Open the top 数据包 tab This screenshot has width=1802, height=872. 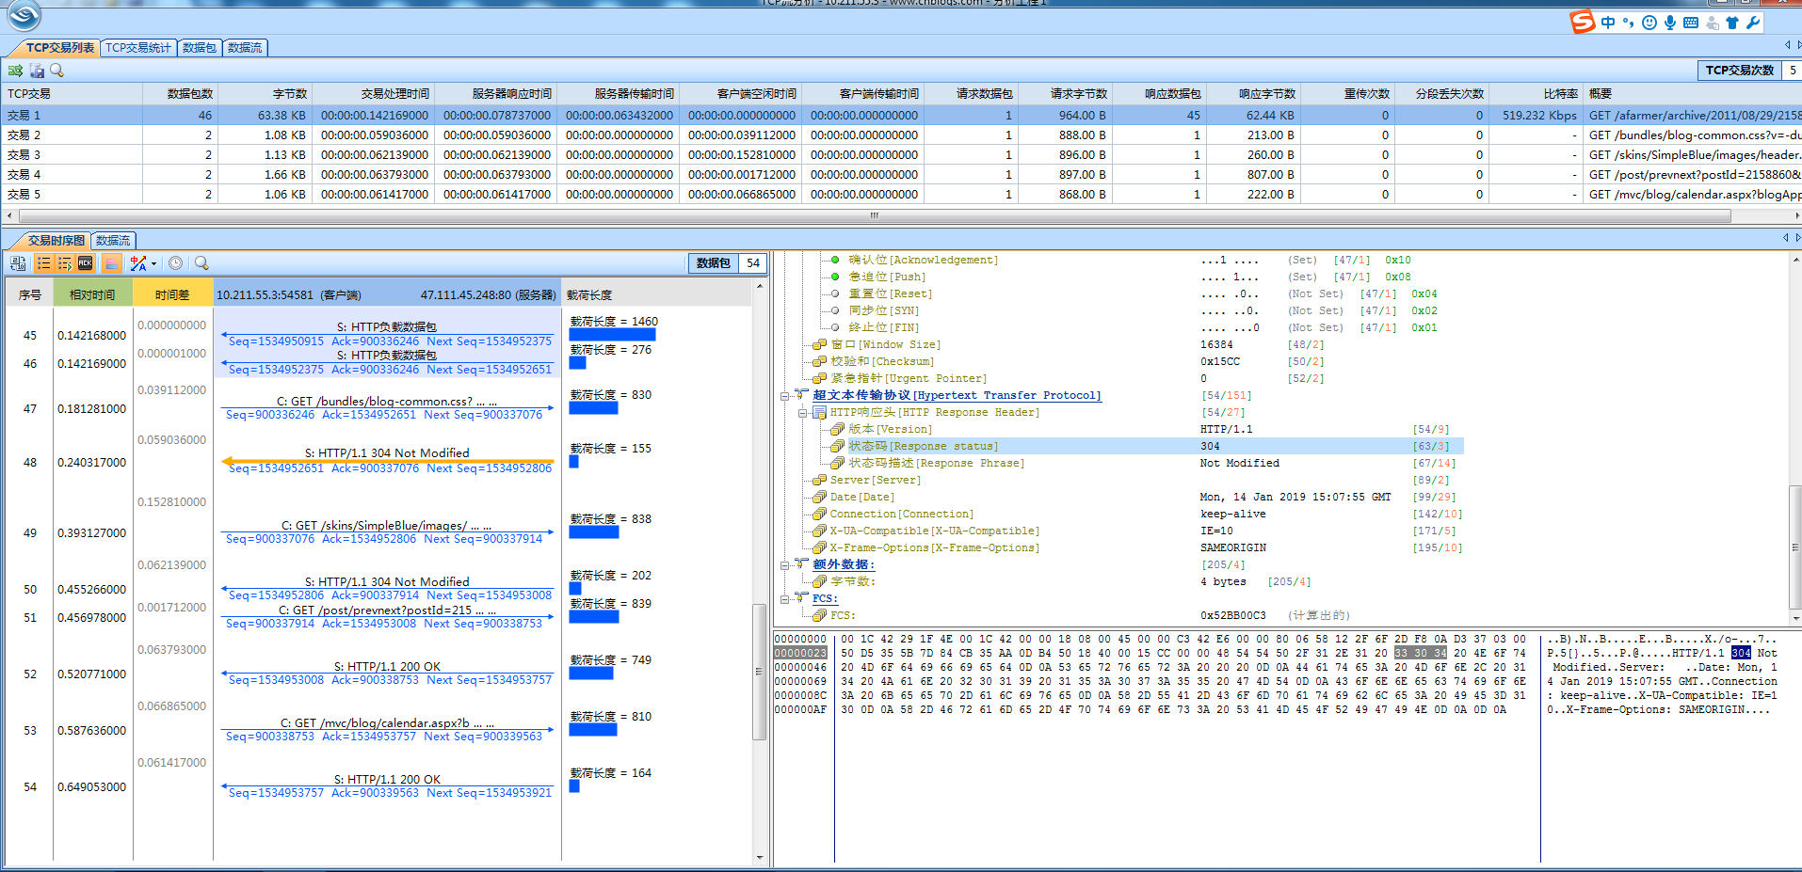point(200,47)
